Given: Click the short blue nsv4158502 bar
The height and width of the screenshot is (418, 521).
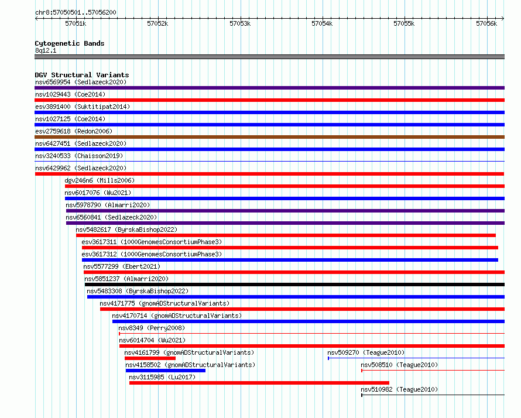Looking at the screenshot, I should (166, 371).
